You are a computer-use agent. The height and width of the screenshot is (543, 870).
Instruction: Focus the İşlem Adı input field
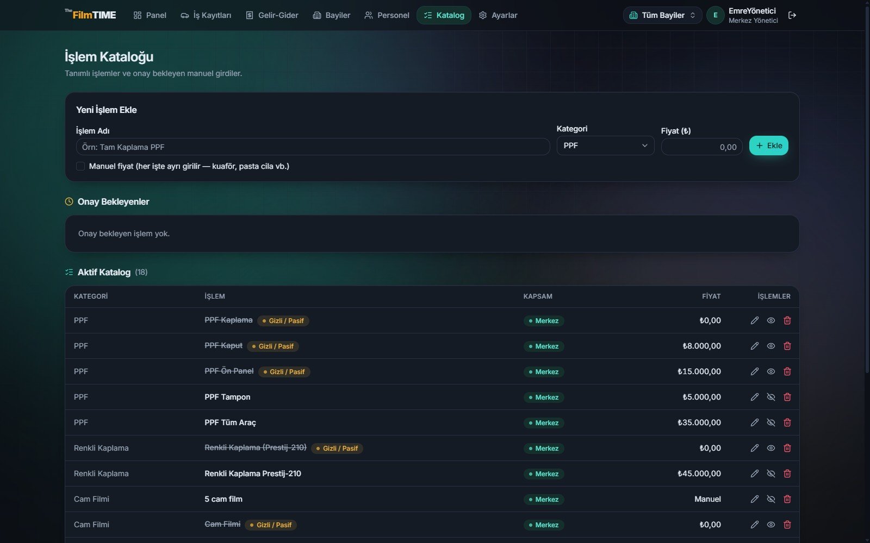[313, 147]
